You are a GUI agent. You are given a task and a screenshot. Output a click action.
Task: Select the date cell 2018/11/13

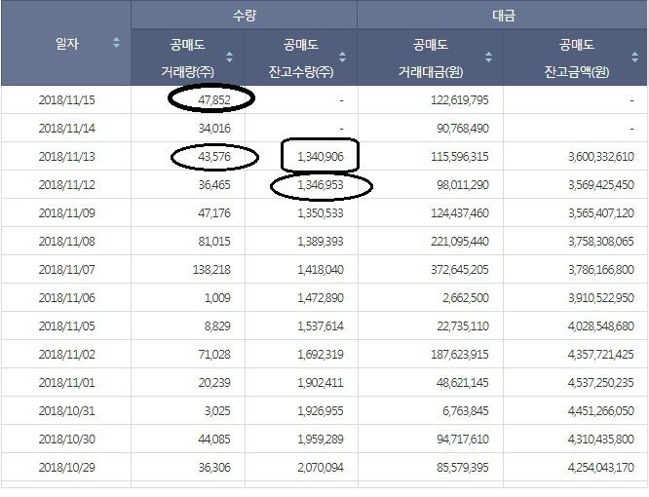click(66, 157)
